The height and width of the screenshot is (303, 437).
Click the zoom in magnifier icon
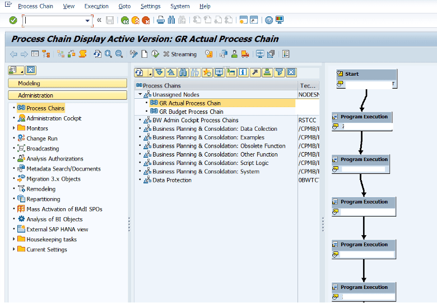tap(109, 54)
